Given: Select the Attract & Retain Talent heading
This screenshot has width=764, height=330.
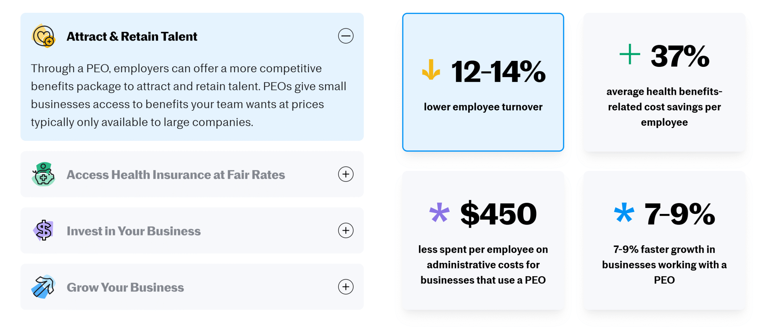Looking at the screenshot, I should tap(132, 36).
